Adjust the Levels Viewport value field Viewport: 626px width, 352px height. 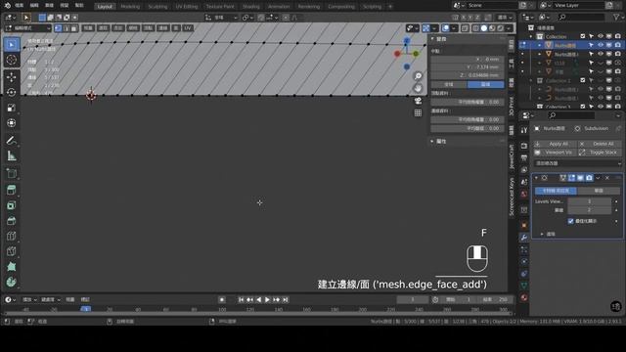click(589, 201)
